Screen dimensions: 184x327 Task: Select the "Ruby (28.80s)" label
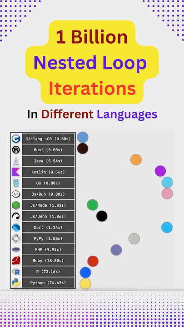point(48,261)
